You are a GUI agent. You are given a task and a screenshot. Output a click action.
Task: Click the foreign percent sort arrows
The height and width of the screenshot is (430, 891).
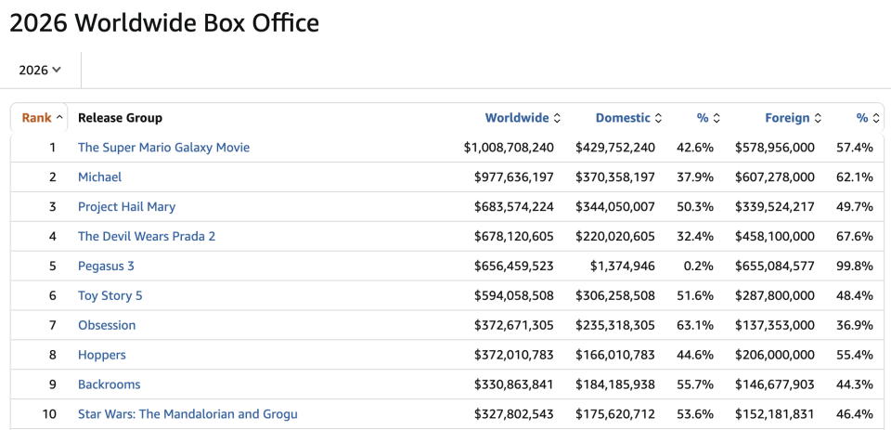[x=875, y=118]
